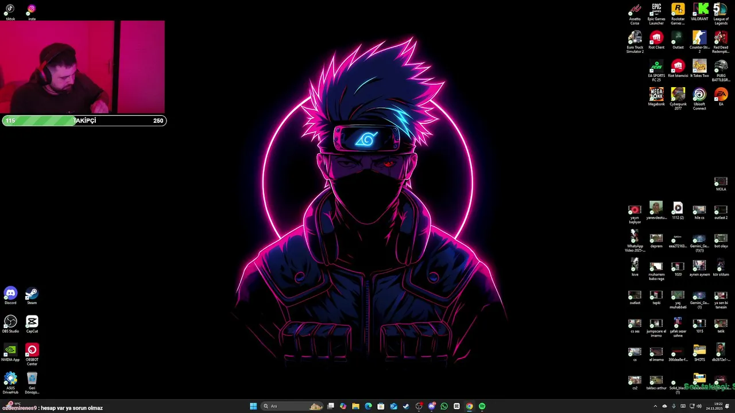Select the 'tetik' video file

721,326
